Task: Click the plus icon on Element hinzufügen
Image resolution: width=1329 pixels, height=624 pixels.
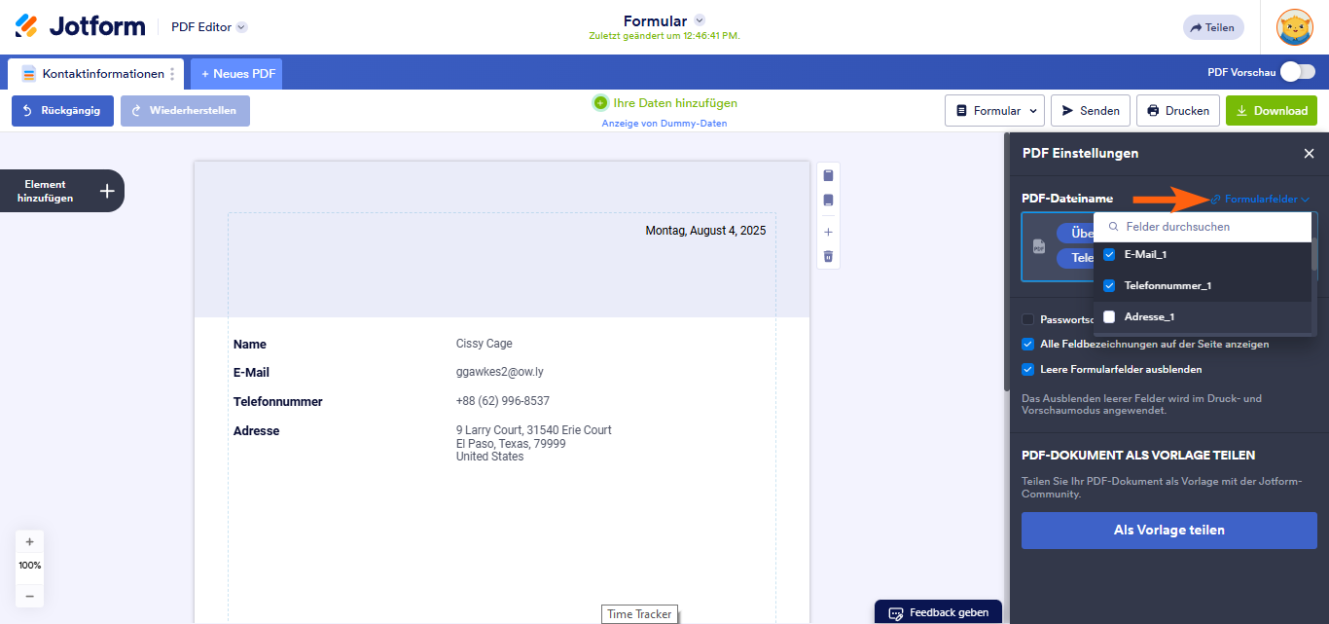Action: coord(107,191)
